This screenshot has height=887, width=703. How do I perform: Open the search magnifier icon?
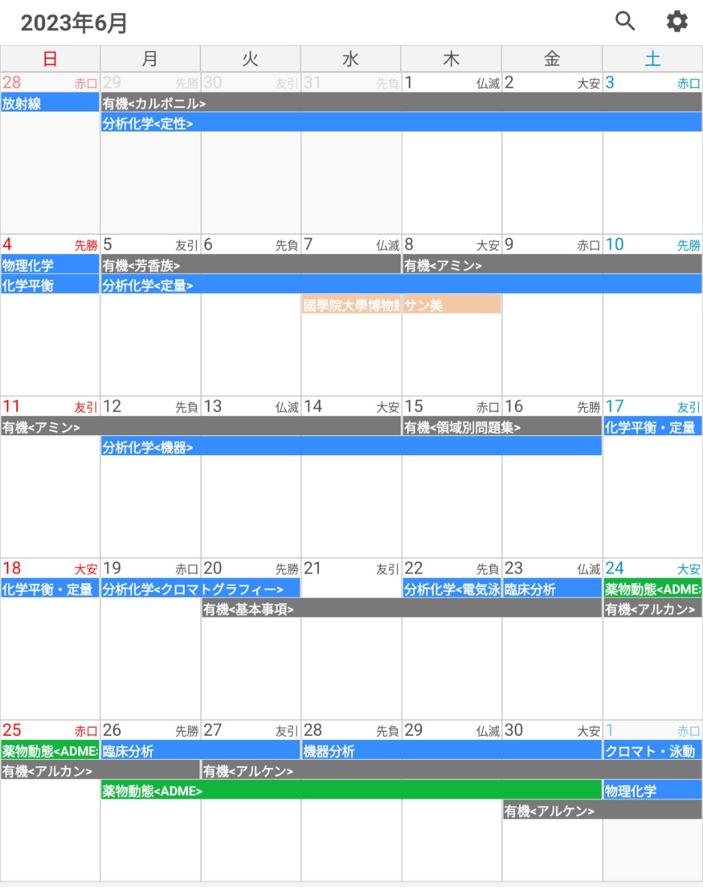pos(625,21)
